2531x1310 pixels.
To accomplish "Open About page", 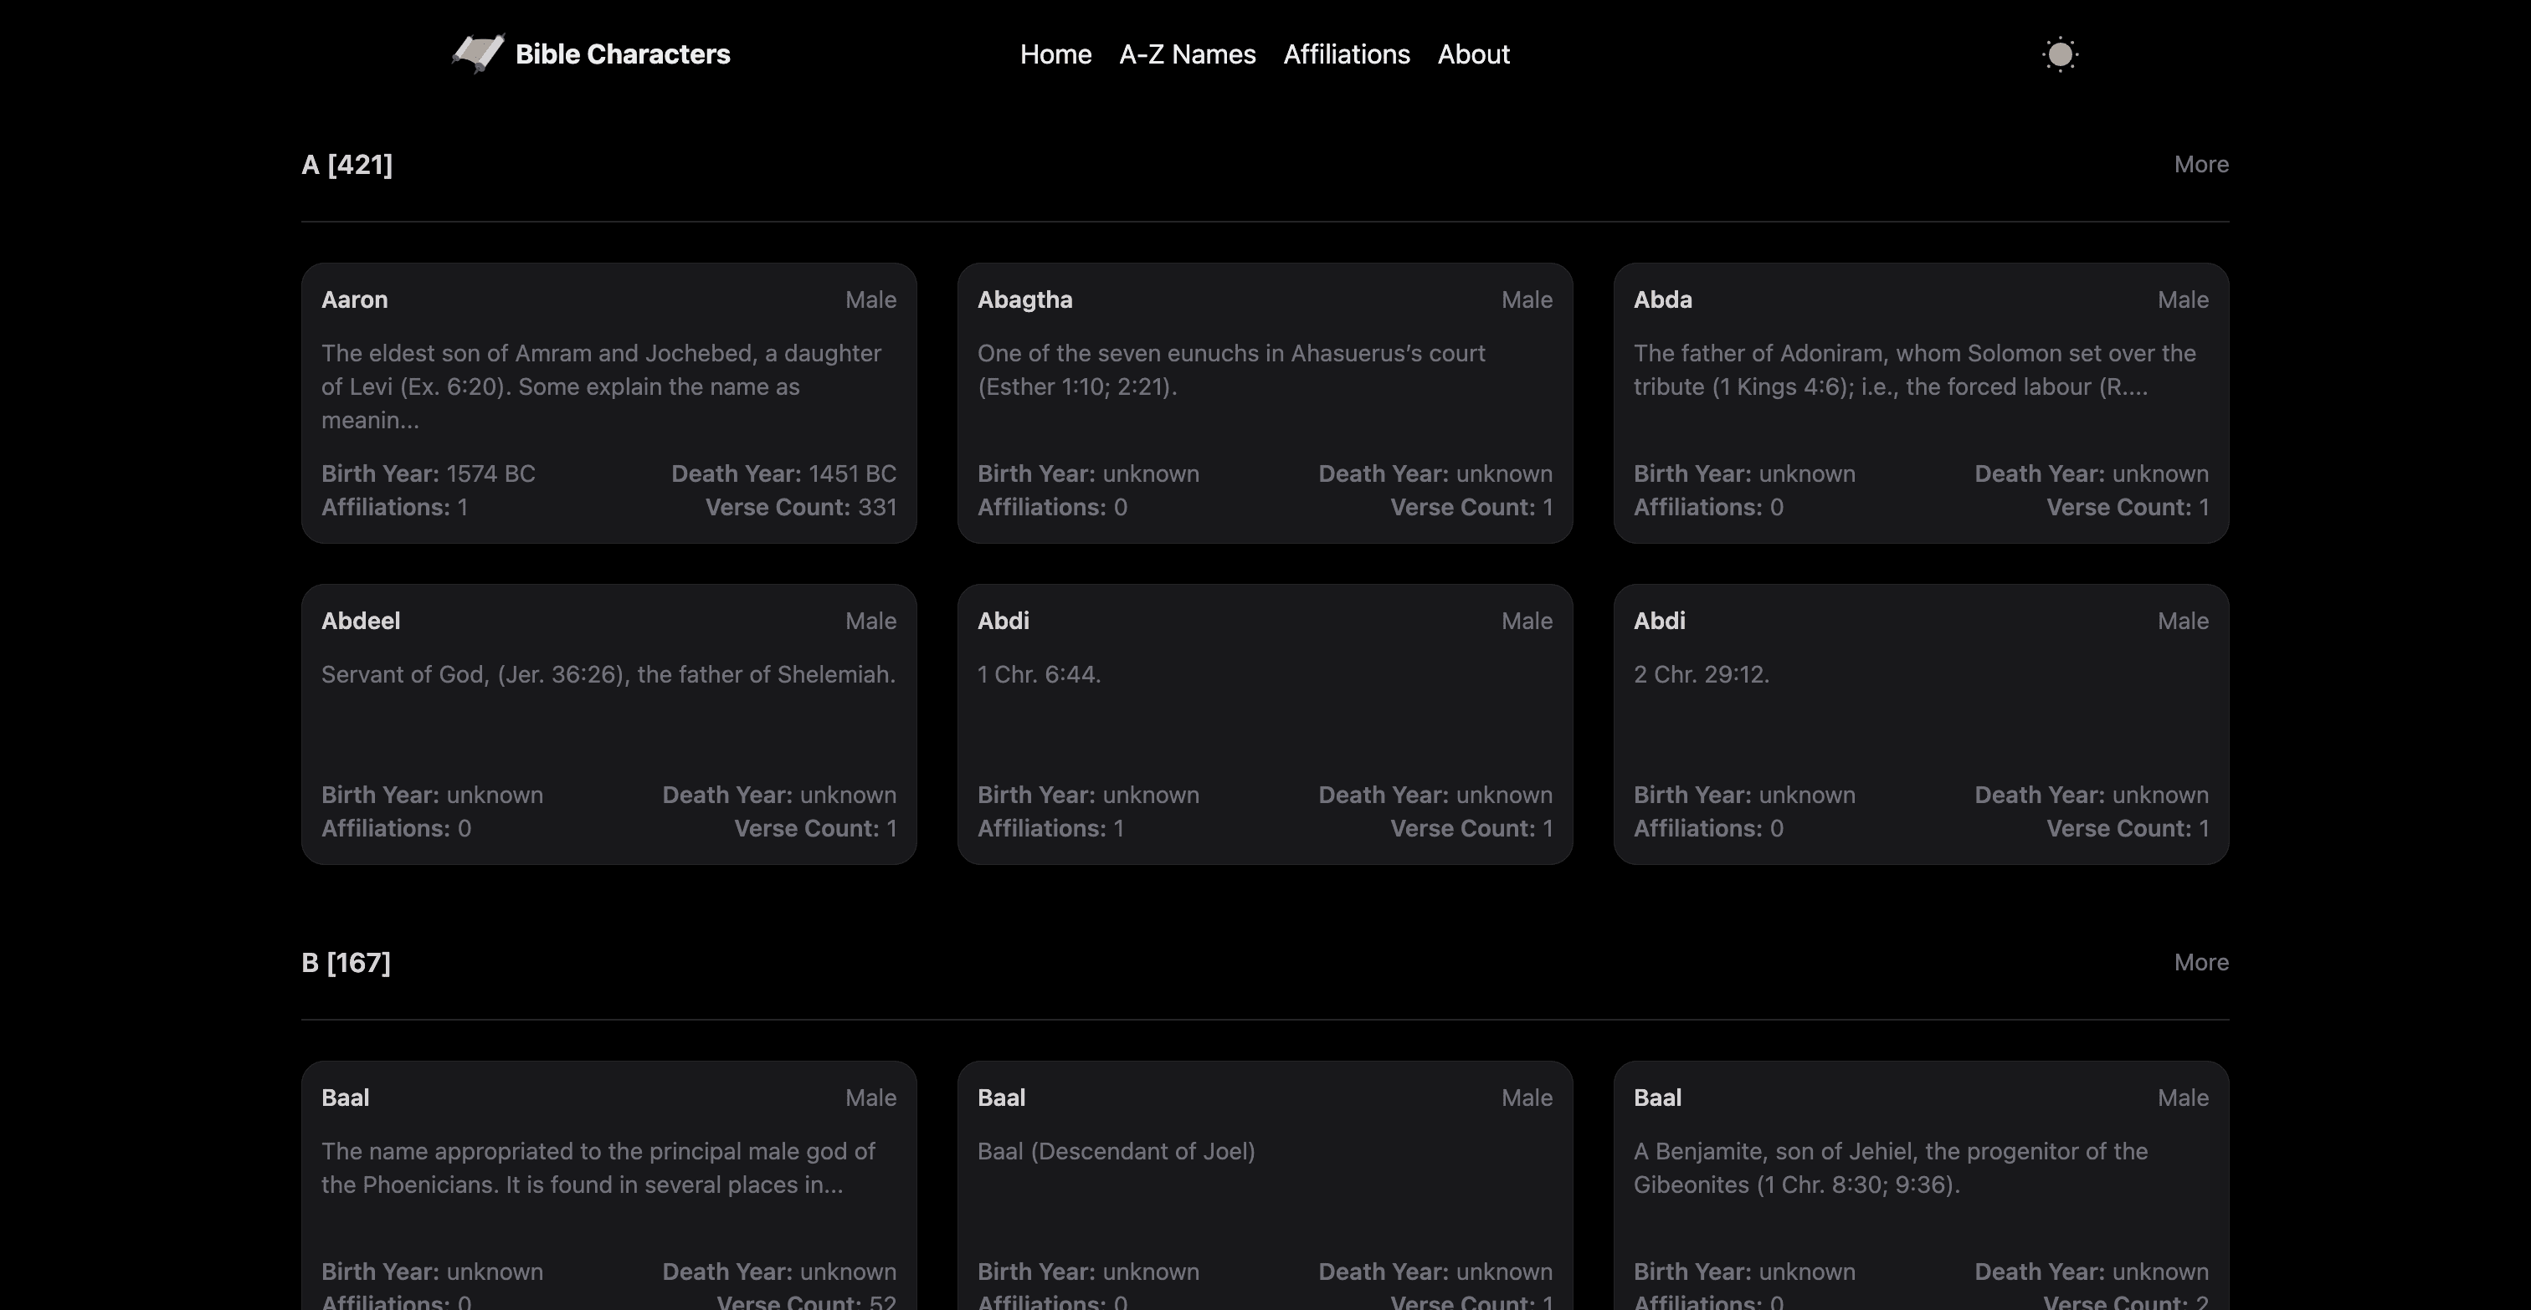I will (x=1473, y=54).
